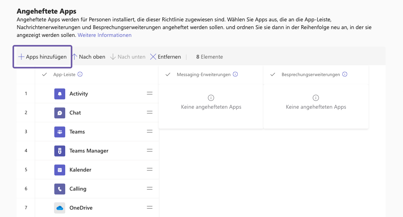The width and height of the screenshot is (403, 217).
Task: Click the Calling phone icon
Action: [60, 189]
